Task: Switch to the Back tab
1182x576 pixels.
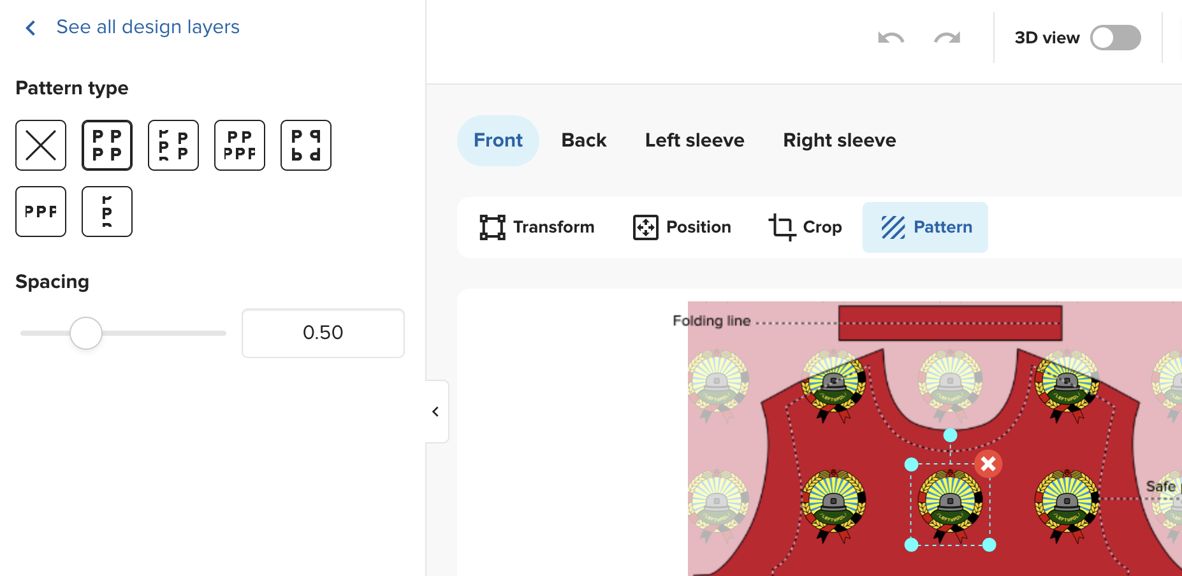Action: (583, 140)
